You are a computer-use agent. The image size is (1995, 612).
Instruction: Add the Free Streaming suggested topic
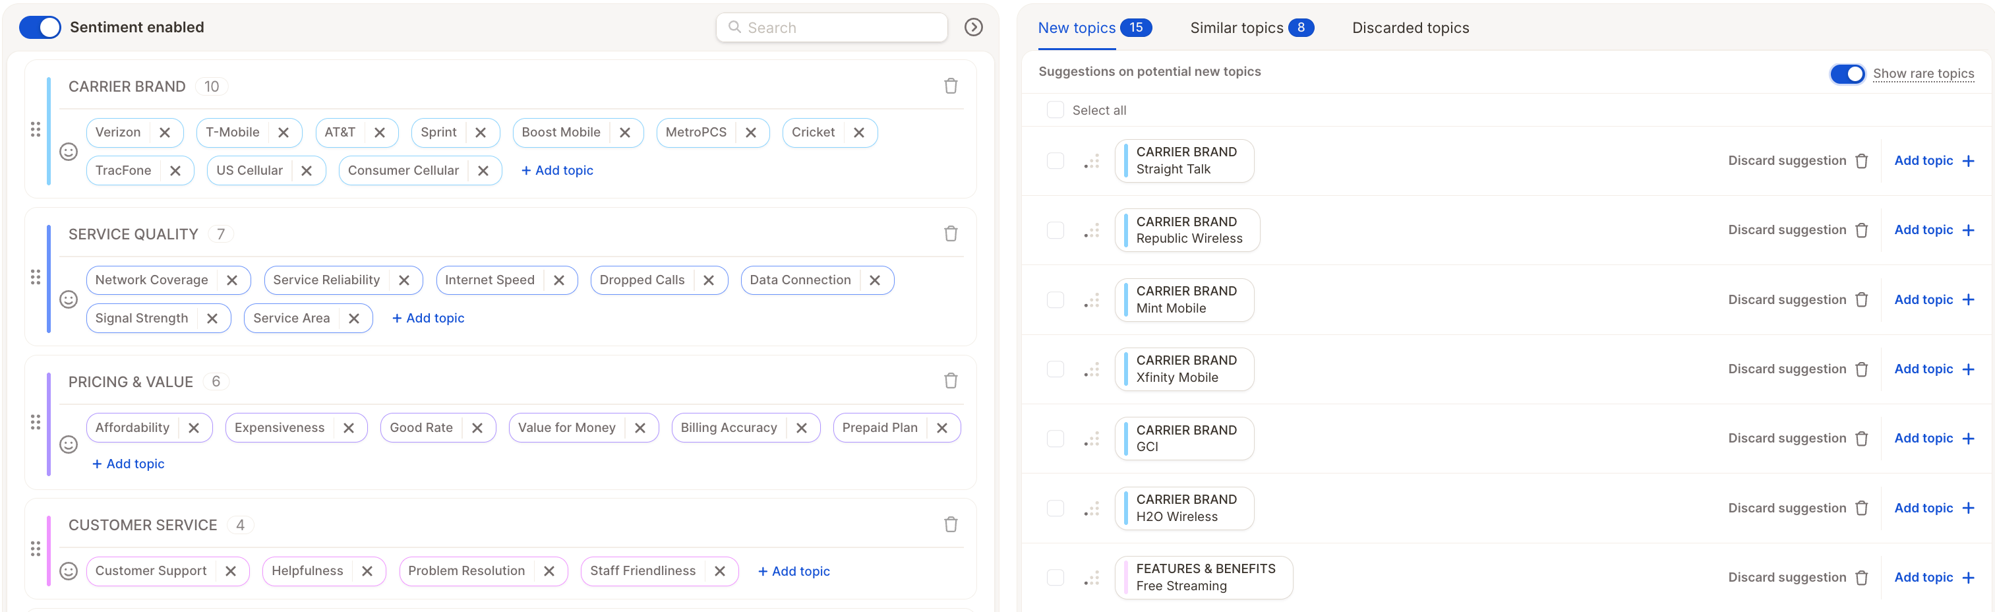1934,577
